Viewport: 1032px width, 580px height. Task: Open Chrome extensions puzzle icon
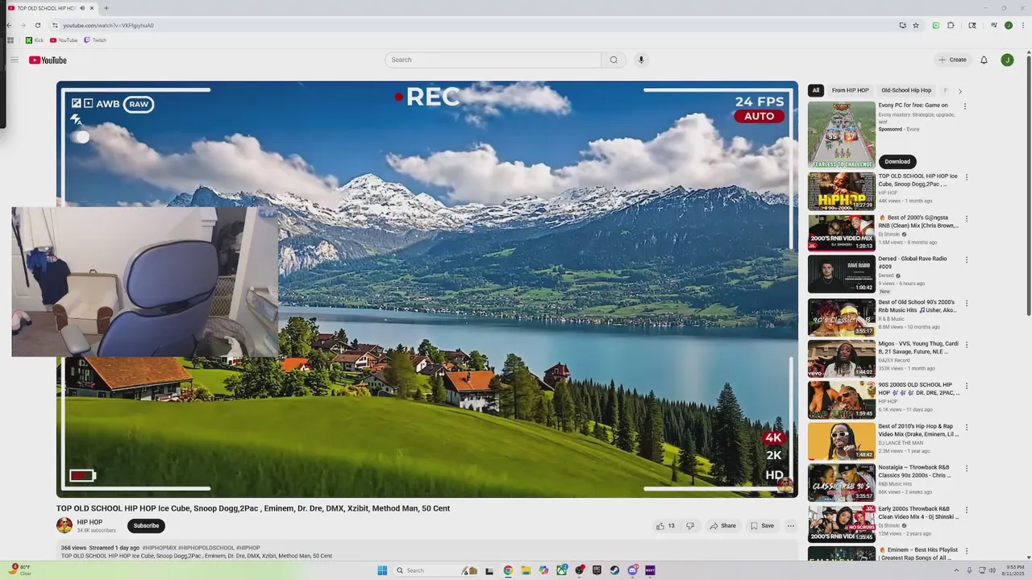point(951,25)
